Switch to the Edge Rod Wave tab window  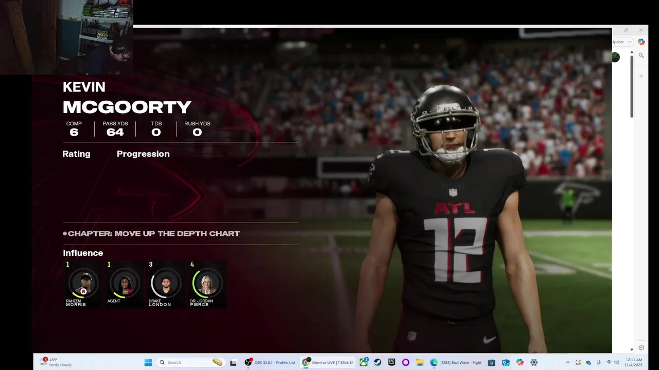(x=457, y=362)
